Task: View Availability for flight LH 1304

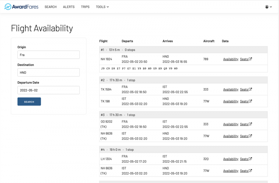Action: [x=231, y=159]
